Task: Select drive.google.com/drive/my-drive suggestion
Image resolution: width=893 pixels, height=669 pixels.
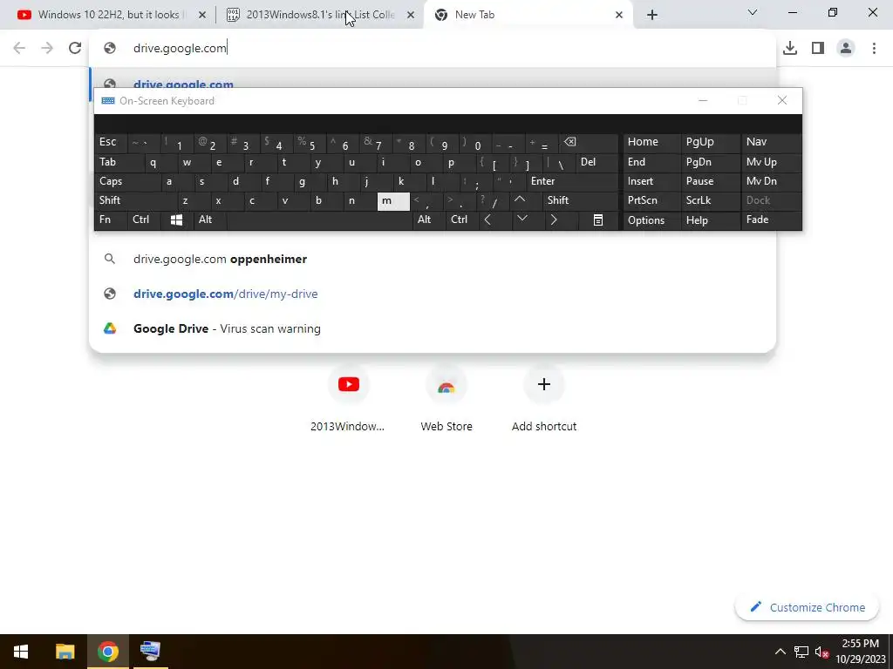Action: 433,294
